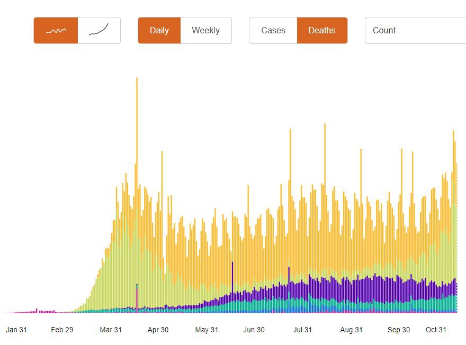The height and width of the screenshot is (345, 466).
Task: Click the Oct 31 axis label
Action: [x=436, y=330]
